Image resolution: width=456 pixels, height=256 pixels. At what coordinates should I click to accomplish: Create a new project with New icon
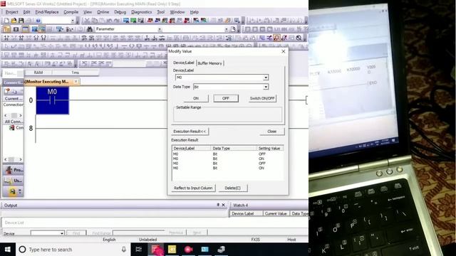6,21
